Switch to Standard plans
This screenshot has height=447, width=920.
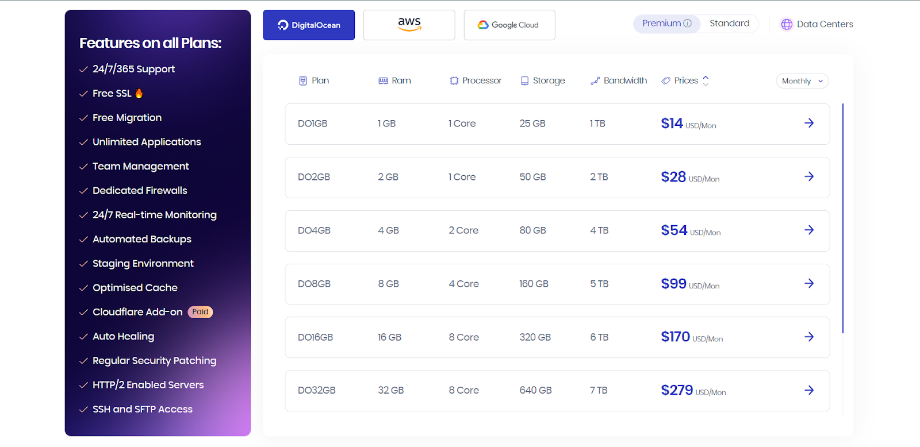(x=730, y=24)
